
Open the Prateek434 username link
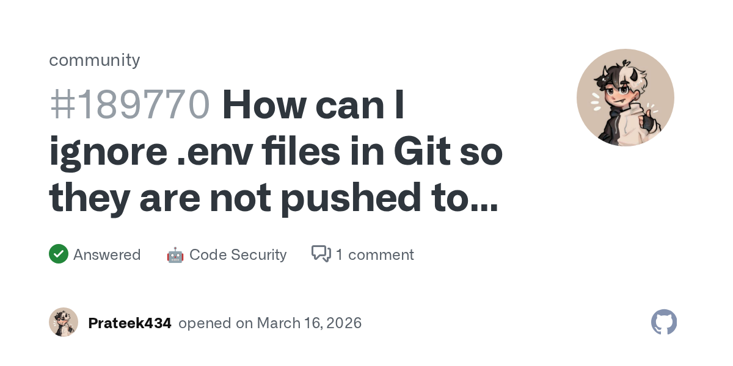click(129, 323)
